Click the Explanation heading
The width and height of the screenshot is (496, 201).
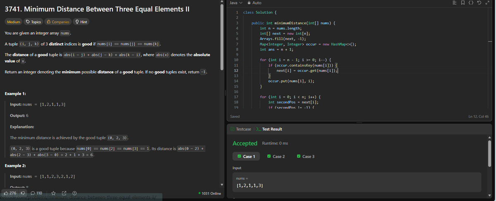click(x=22, y=127)
